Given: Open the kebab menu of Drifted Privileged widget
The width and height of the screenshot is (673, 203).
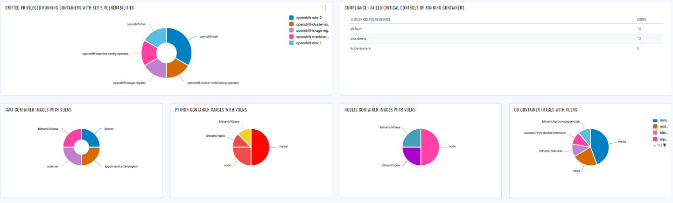Looking at the screenshot, I should [325, 7].
